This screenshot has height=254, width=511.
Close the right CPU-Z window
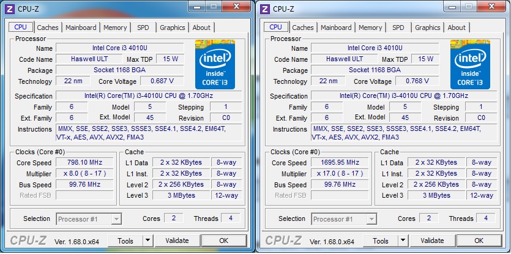pyautogui.click(x=492, y=6)
